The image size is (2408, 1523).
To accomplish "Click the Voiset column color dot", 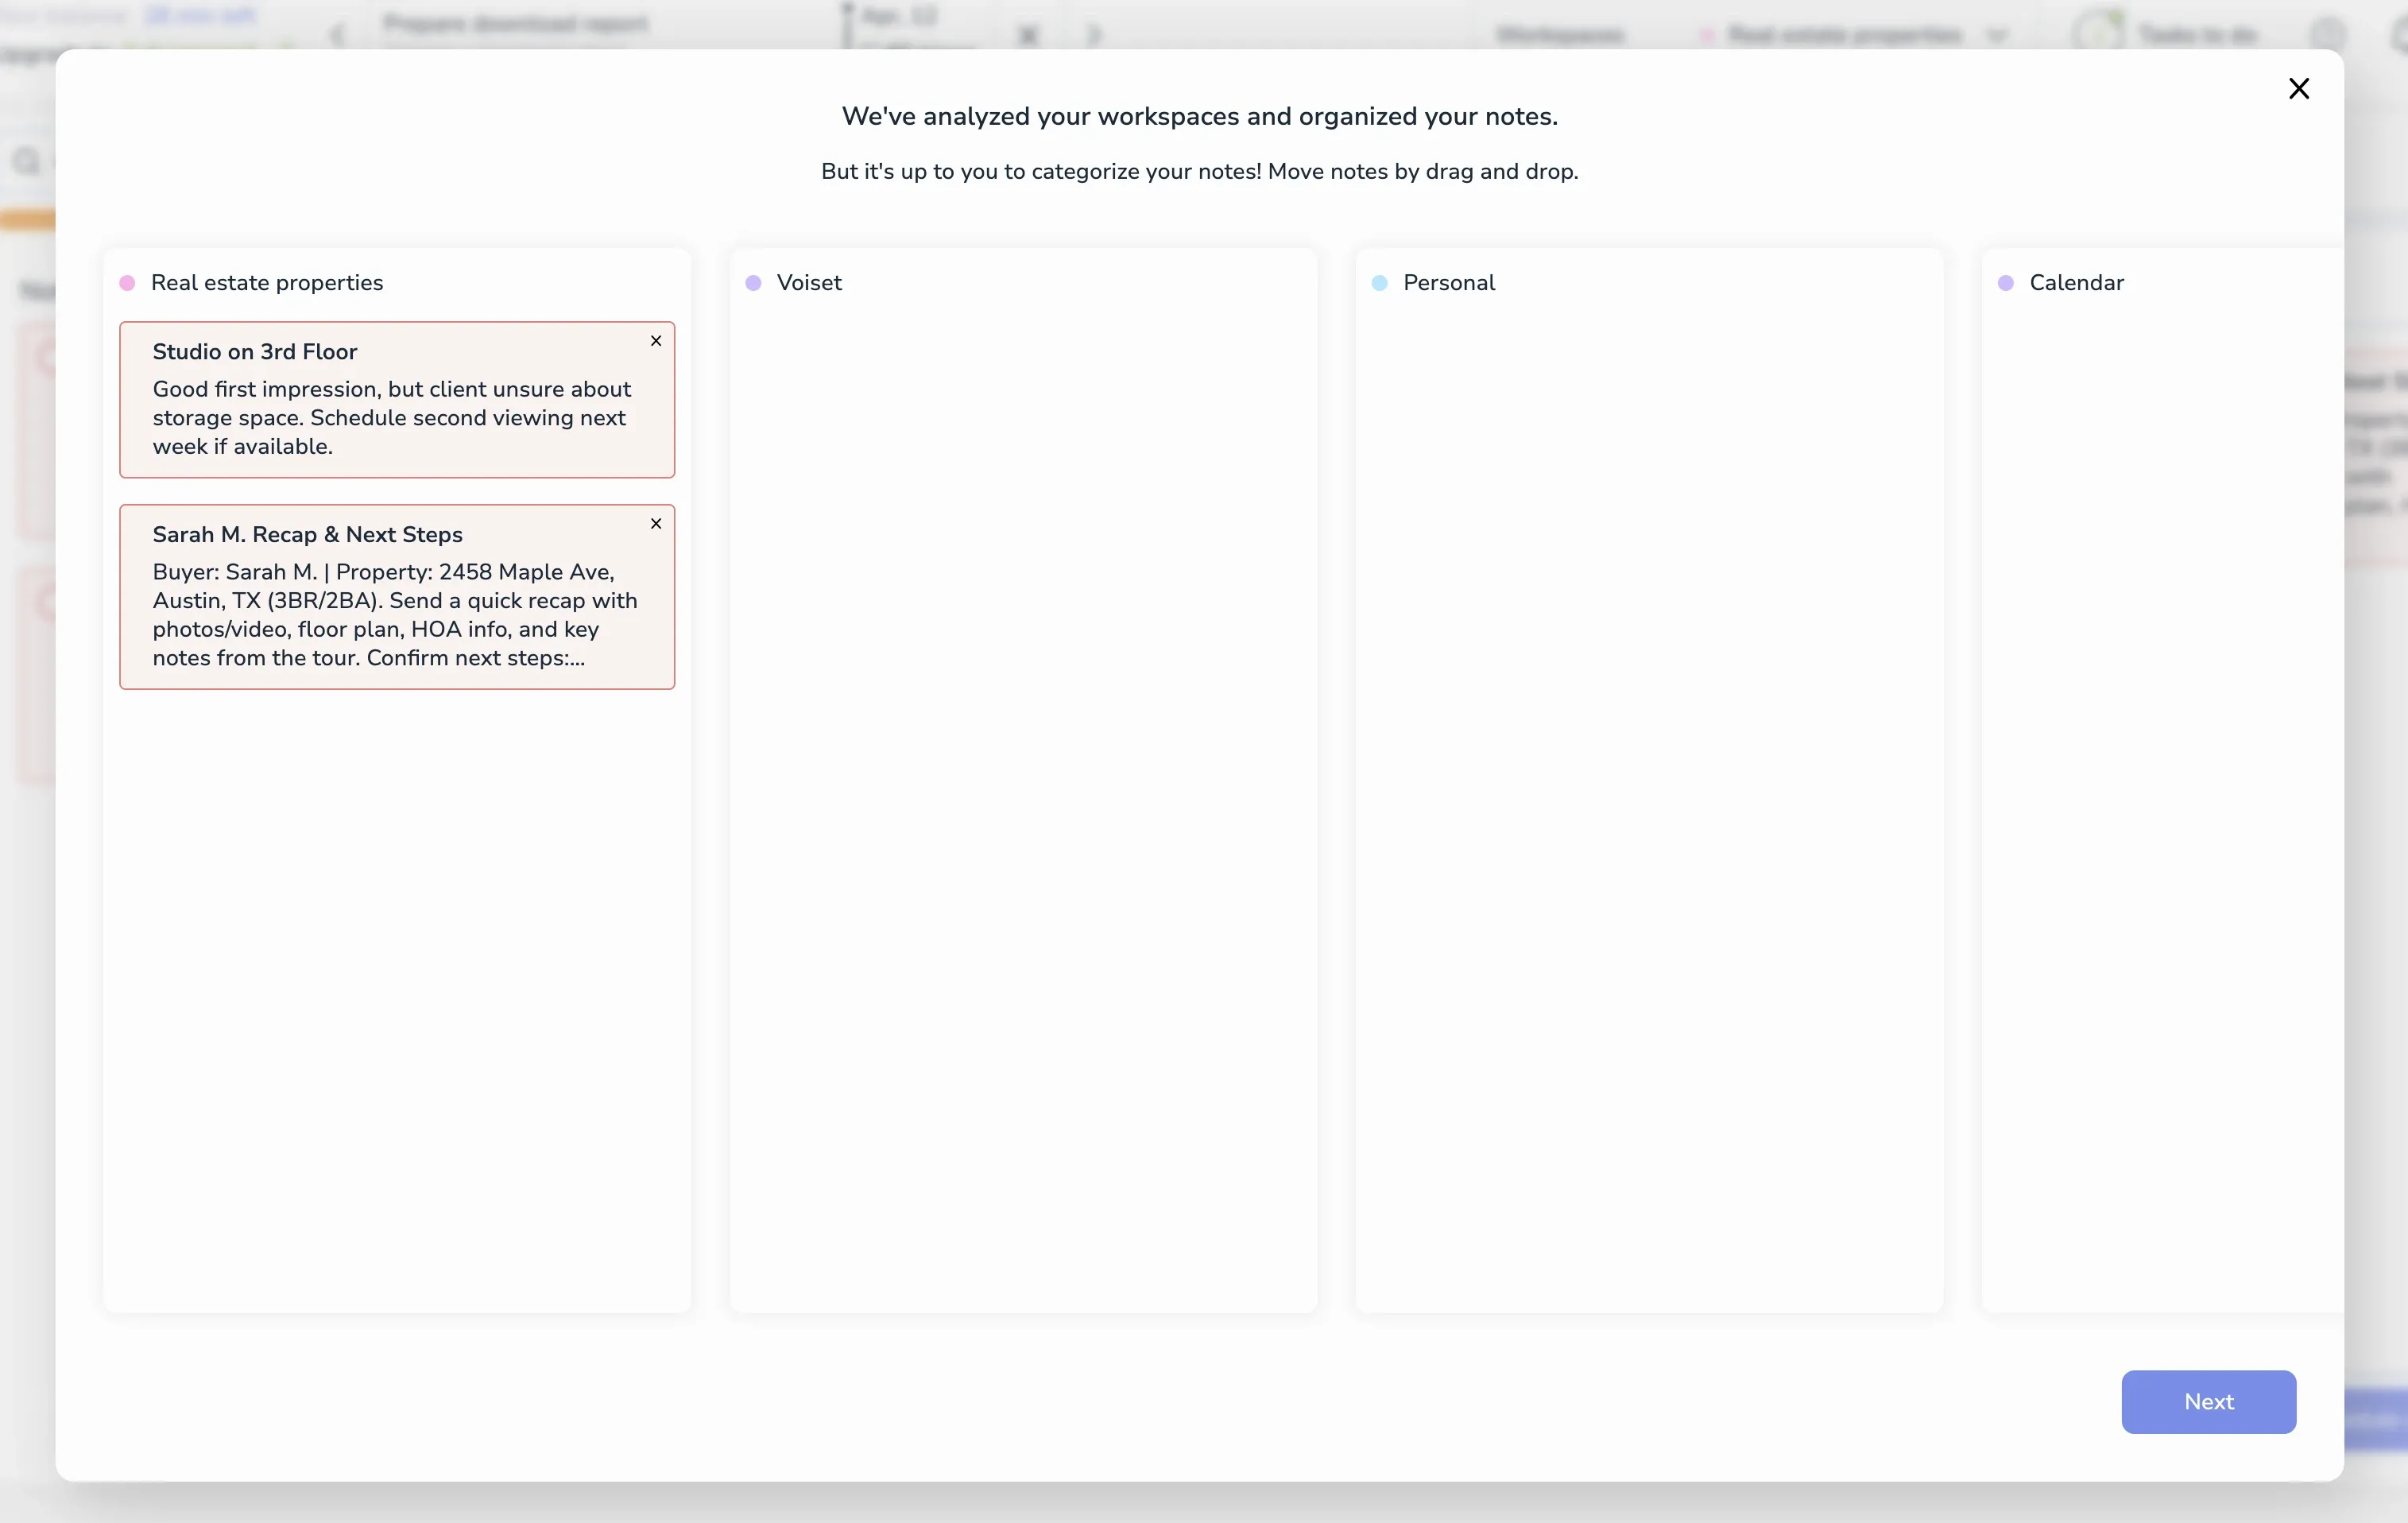I will click(754, 283).
